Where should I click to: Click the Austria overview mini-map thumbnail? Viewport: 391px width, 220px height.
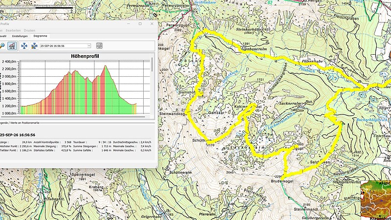coord(376,200)
